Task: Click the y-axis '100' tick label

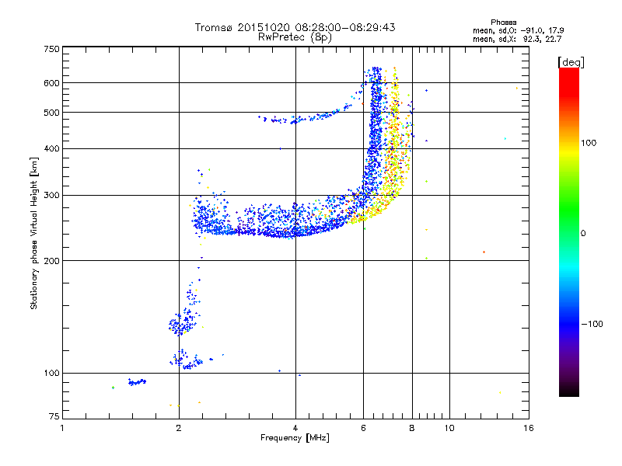Action: point(51,374)
